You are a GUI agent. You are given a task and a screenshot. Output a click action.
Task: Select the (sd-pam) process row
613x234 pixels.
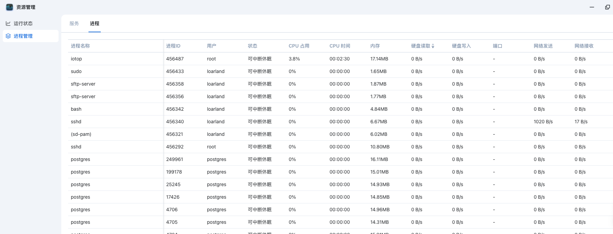(x=340, y=134)
